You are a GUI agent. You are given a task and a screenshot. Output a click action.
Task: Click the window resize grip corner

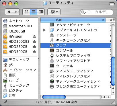(x=113, y=102)
